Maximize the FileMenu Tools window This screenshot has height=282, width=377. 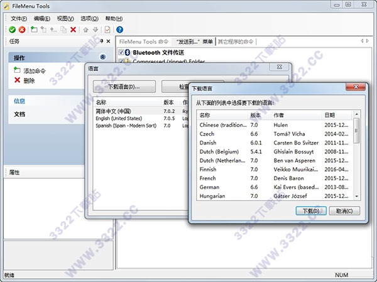point(348,4)
